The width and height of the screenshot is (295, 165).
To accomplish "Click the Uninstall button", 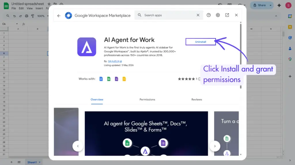I will tap(201, 42).
